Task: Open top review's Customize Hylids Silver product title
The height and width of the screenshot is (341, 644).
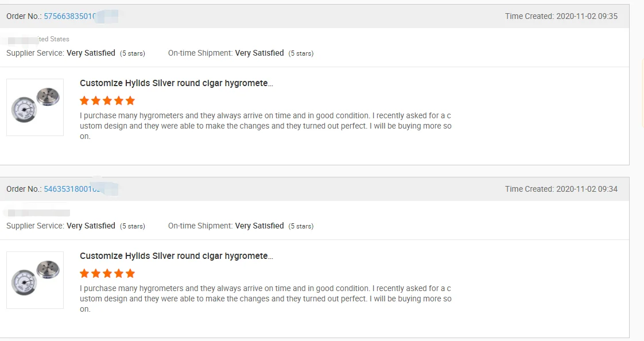Action: coord(176,83)
